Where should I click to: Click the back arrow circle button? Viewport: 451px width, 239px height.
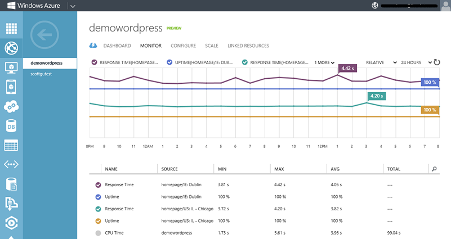coord(44,35)
